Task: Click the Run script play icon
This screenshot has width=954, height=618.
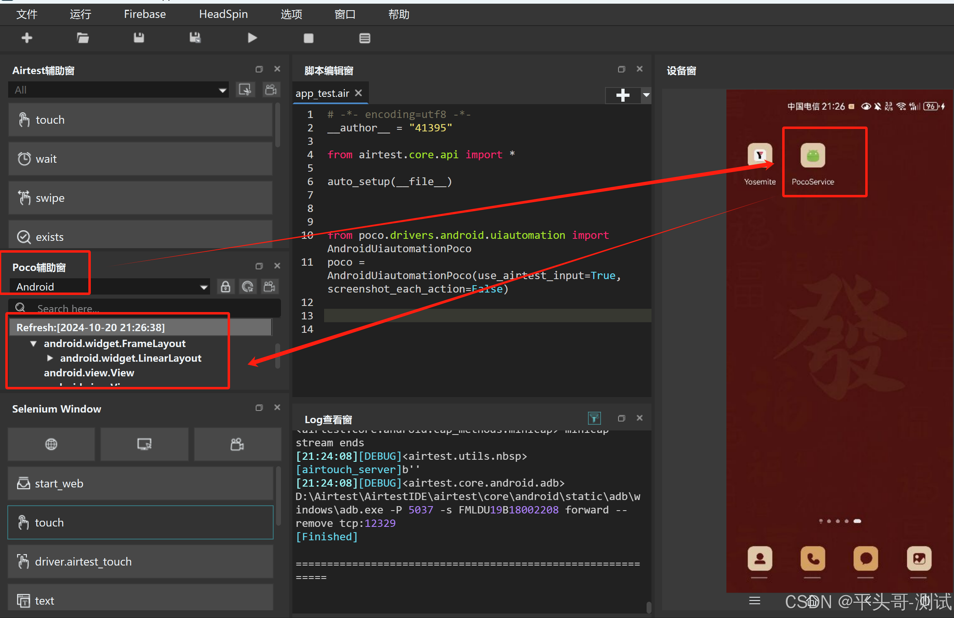Action: pos(252,38)
